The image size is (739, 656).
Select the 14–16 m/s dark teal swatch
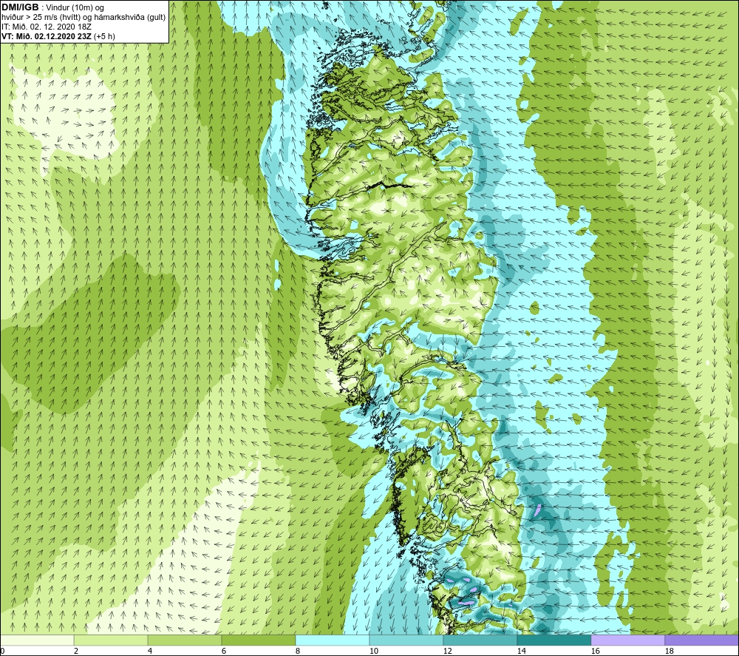point(554,640)
